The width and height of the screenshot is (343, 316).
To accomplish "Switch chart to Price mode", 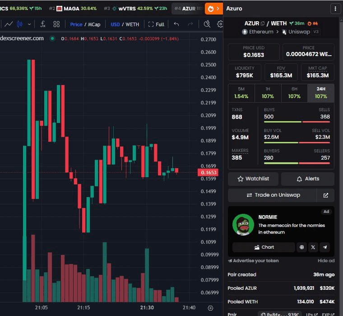I will [x=76, y=24].
